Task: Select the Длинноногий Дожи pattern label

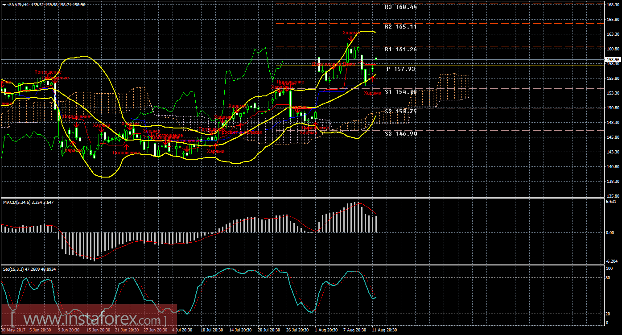Action: [x=334, y=65]
